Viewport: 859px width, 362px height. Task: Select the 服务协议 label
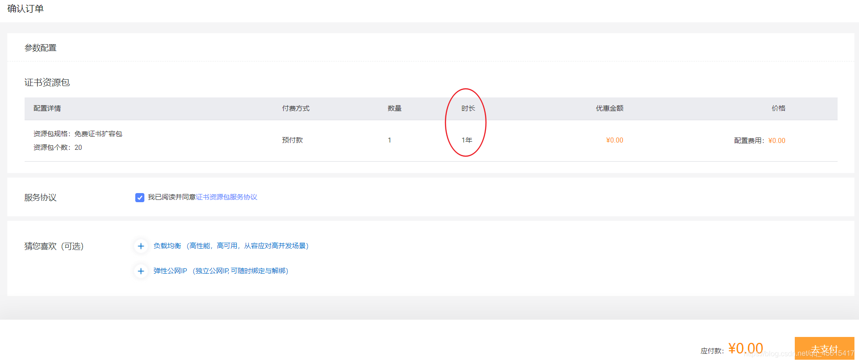click(x=41, y=198)
